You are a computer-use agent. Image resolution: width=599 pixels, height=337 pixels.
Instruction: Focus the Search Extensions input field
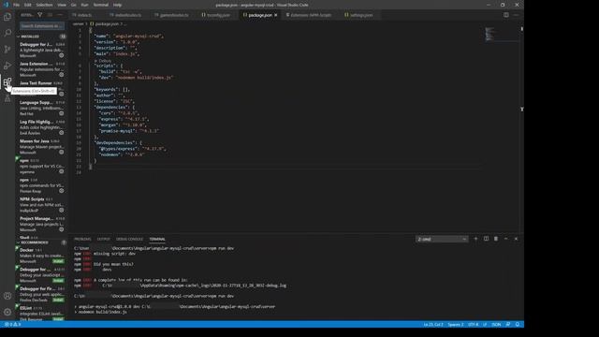point(42,26)
